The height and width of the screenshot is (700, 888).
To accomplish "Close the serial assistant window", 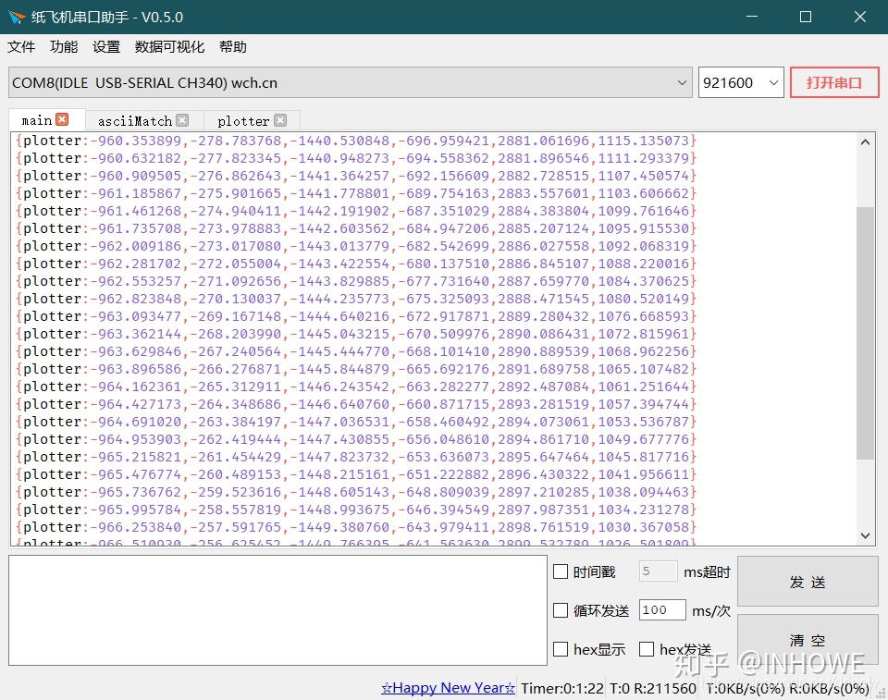I will pos(859,17).
